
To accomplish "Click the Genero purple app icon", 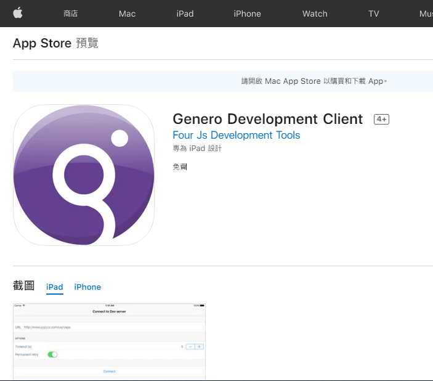I will [x=84, y=174].
